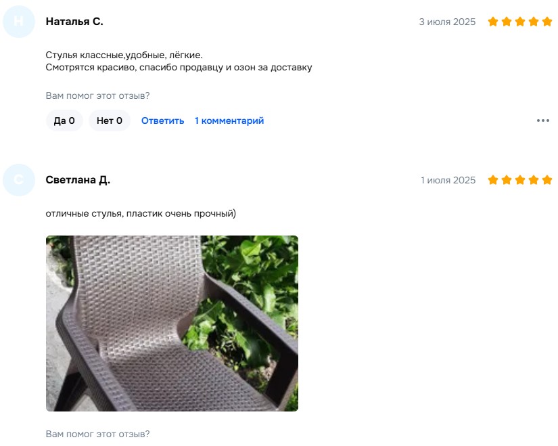Open the chair photo in Светлана's review

tap(172, 324)
